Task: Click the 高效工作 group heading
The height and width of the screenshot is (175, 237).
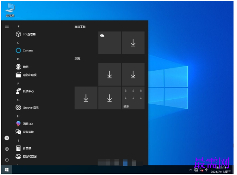Action: pos(80,27)
